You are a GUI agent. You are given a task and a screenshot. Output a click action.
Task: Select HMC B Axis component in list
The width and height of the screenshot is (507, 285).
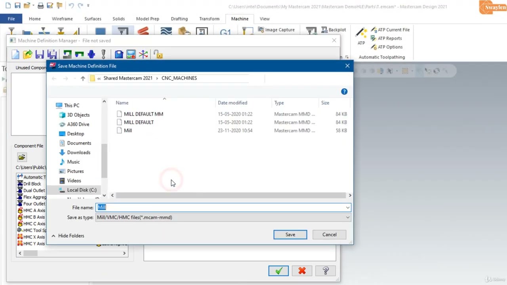point(34,217)
